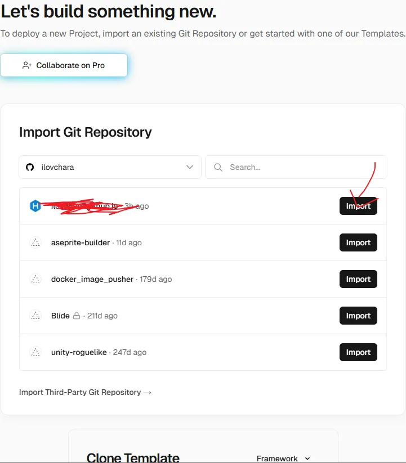
Task: Expand the account selector chevron arrow
Action: (190, 167)
